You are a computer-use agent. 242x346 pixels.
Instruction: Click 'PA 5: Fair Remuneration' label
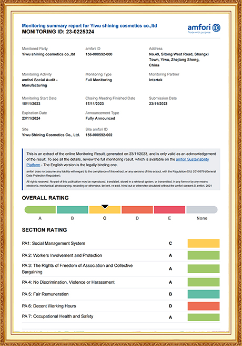pyautogui.click(x=45, y=294)
